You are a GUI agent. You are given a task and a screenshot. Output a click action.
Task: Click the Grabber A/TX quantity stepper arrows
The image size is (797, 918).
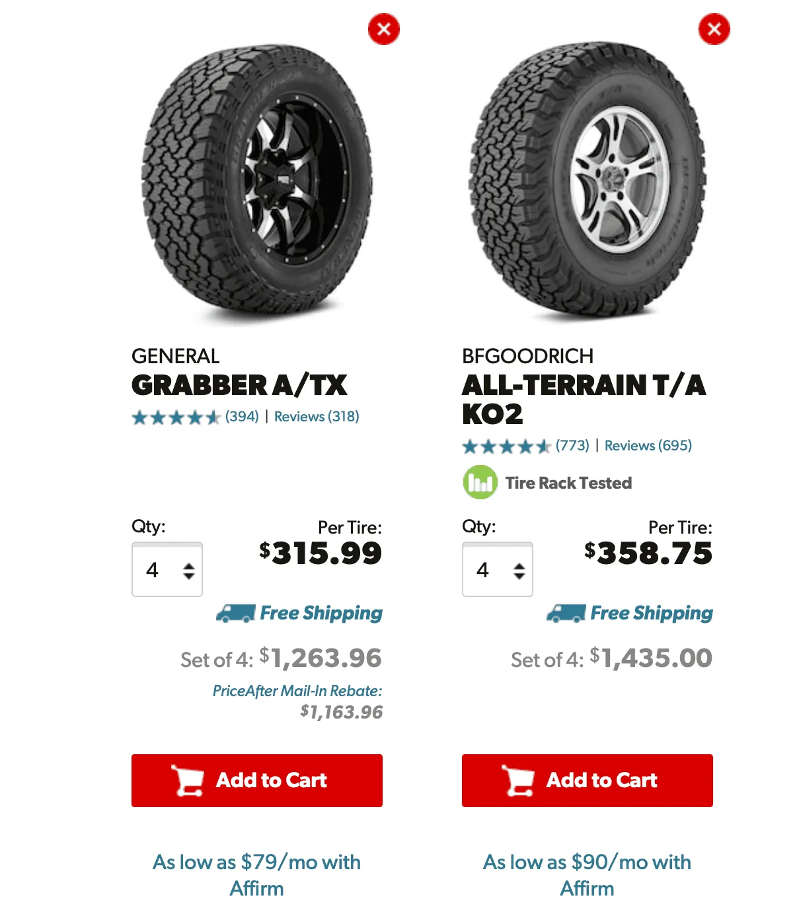click(x=189, y=571)
